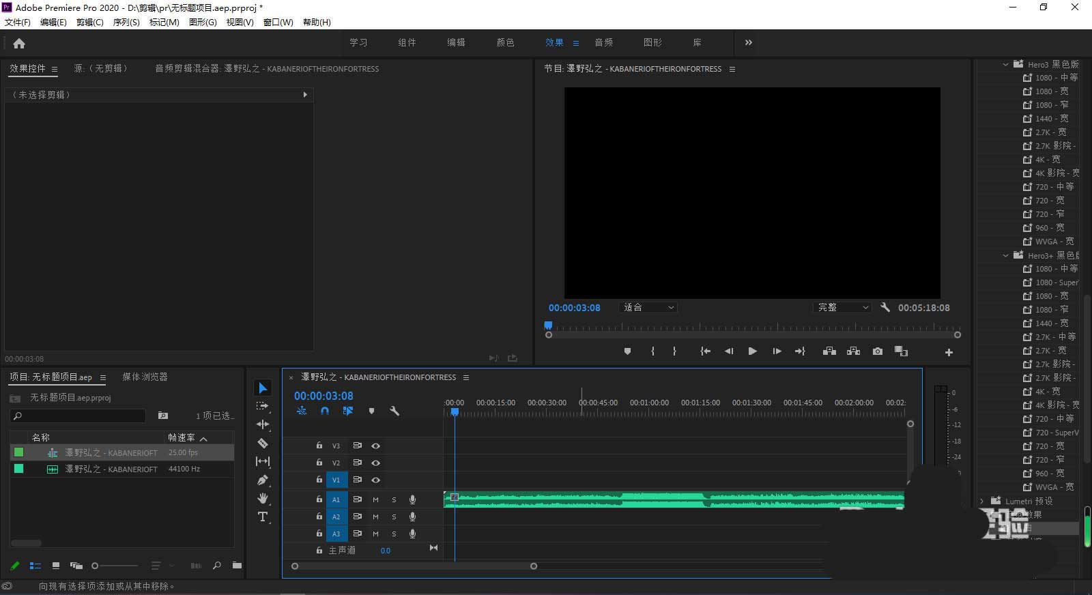
Task: Select the Pen tool
Action: pyautogui.click(x=263, y=480)
